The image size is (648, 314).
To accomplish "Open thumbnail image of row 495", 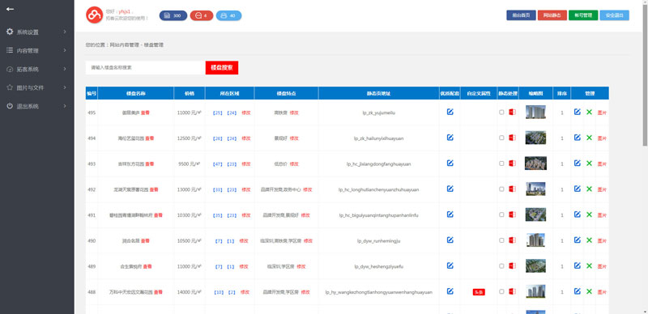I will tap(535, 112).
